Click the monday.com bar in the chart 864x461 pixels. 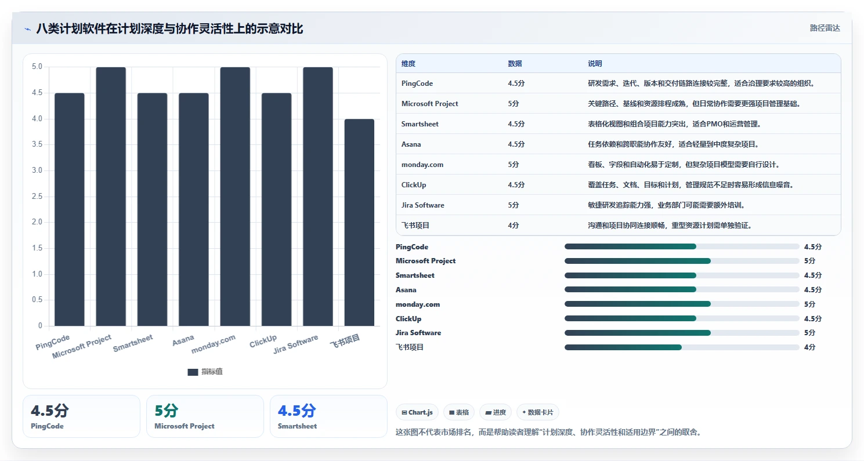click(x=235, y=197)
